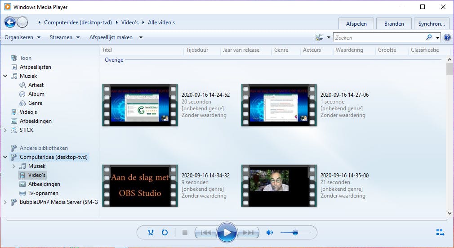The image size is (454, 248).
Task: Open the Afspeellijst maken dropdown arrow
Action: [x=141, y=37]
